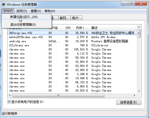Screen dimensions: 149x118
Task: Select chrome.exe using 25,520 K memory
Action: 72,90
